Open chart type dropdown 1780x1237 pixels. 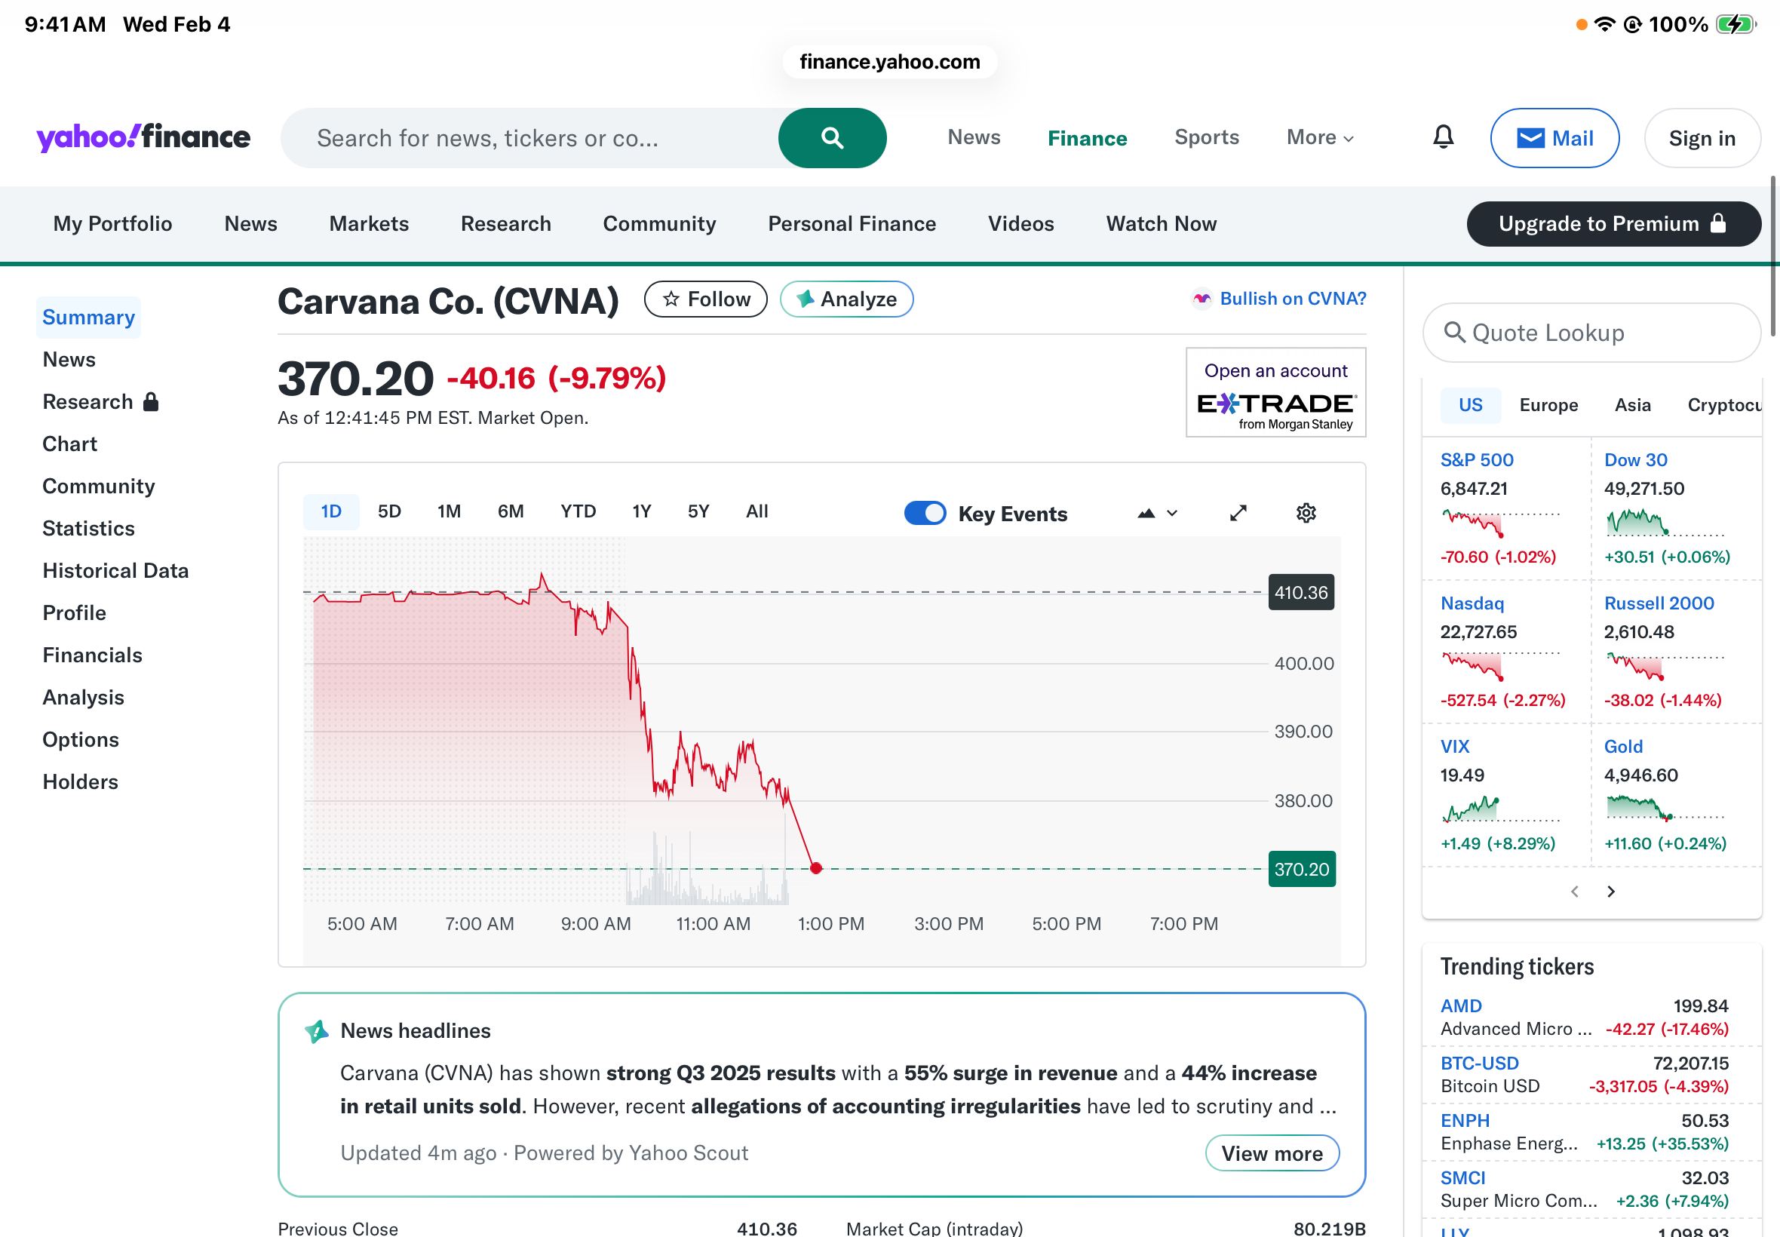pyautogui.click(x=1157, y=513)
